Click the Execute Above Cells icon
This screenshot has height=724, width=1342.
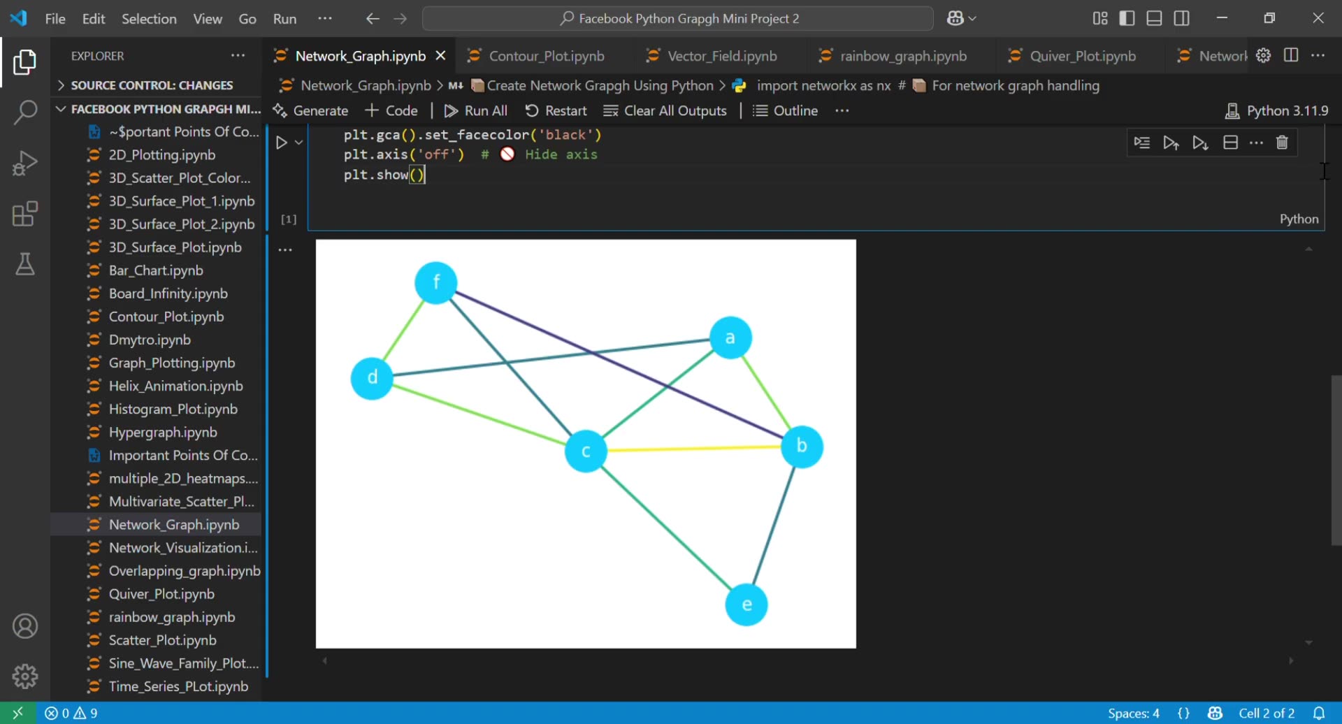pos(1171,142)
